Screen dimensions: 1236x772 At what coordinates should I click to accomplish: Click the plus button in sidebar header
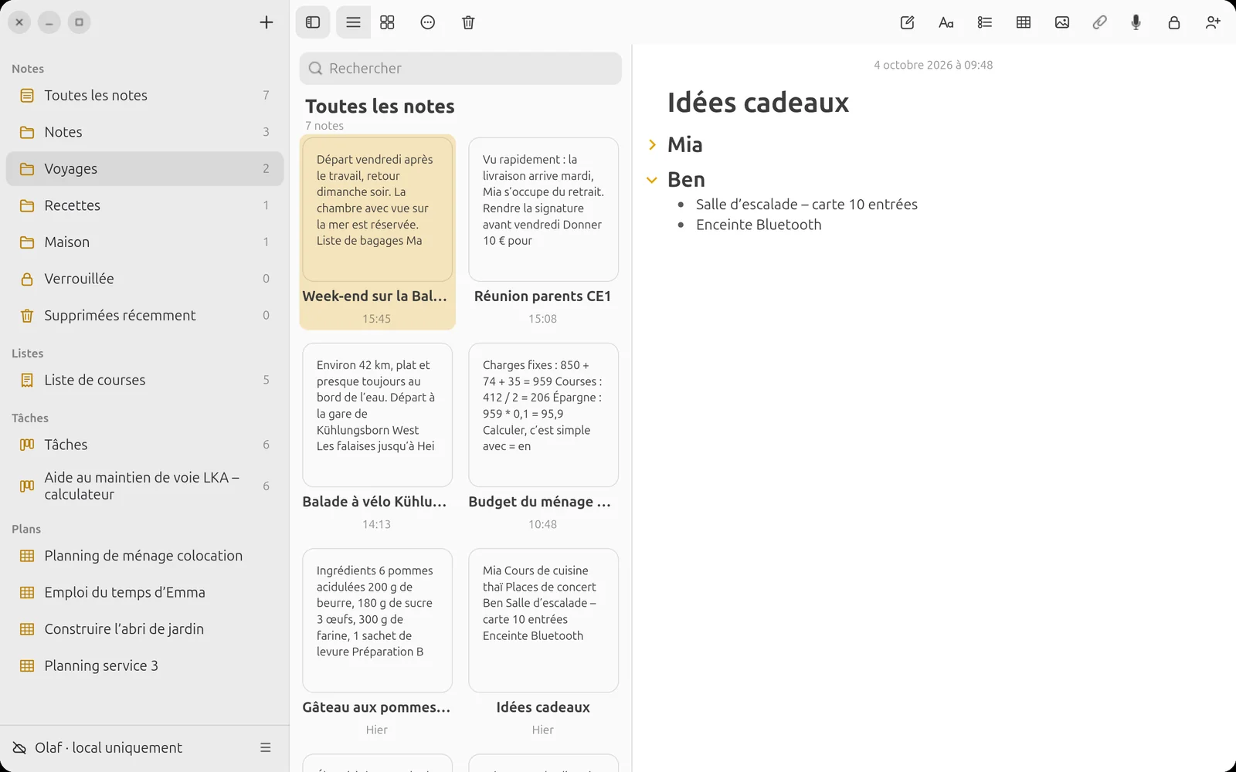coord(267,22)
